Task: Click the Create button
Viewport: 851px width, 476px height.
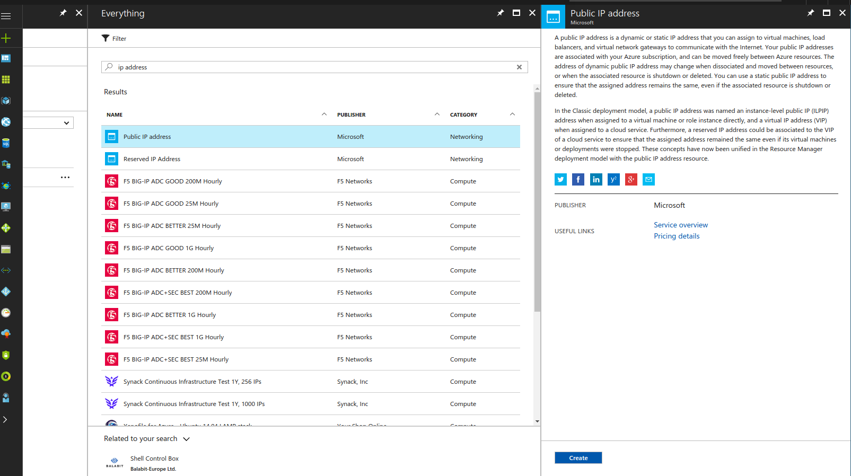Action: pyautogui.click(x=578, y=458)
